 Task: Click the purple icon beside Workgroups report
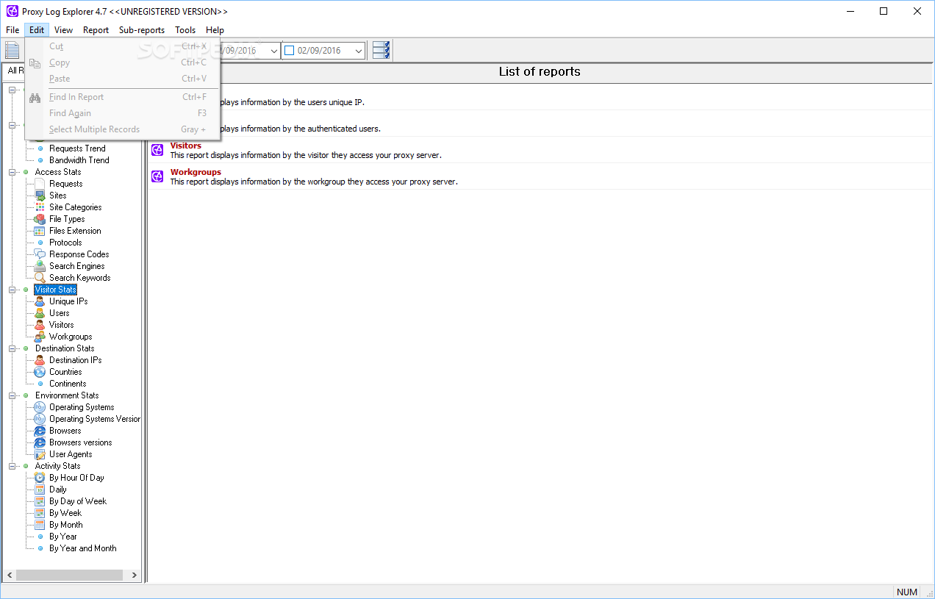(157, 176)
